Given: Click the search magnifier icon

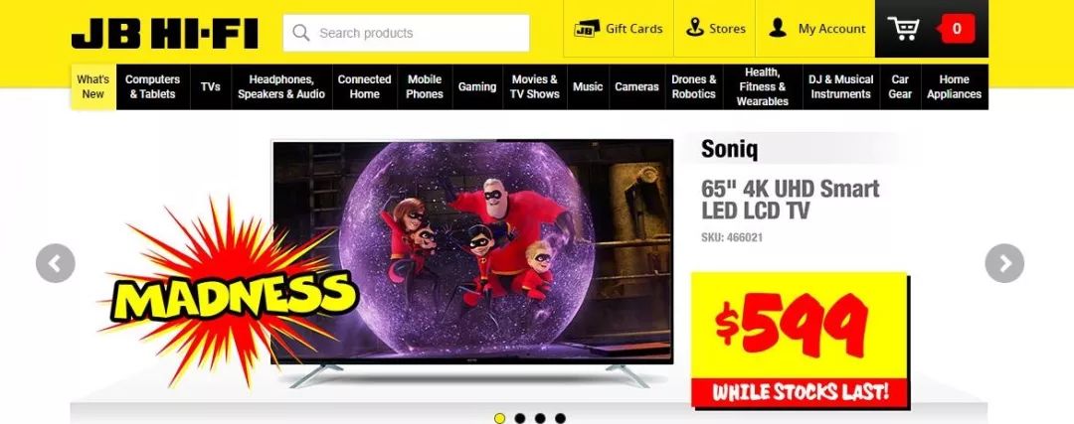Looking at the screenshot, I should [x=300, y=33].
